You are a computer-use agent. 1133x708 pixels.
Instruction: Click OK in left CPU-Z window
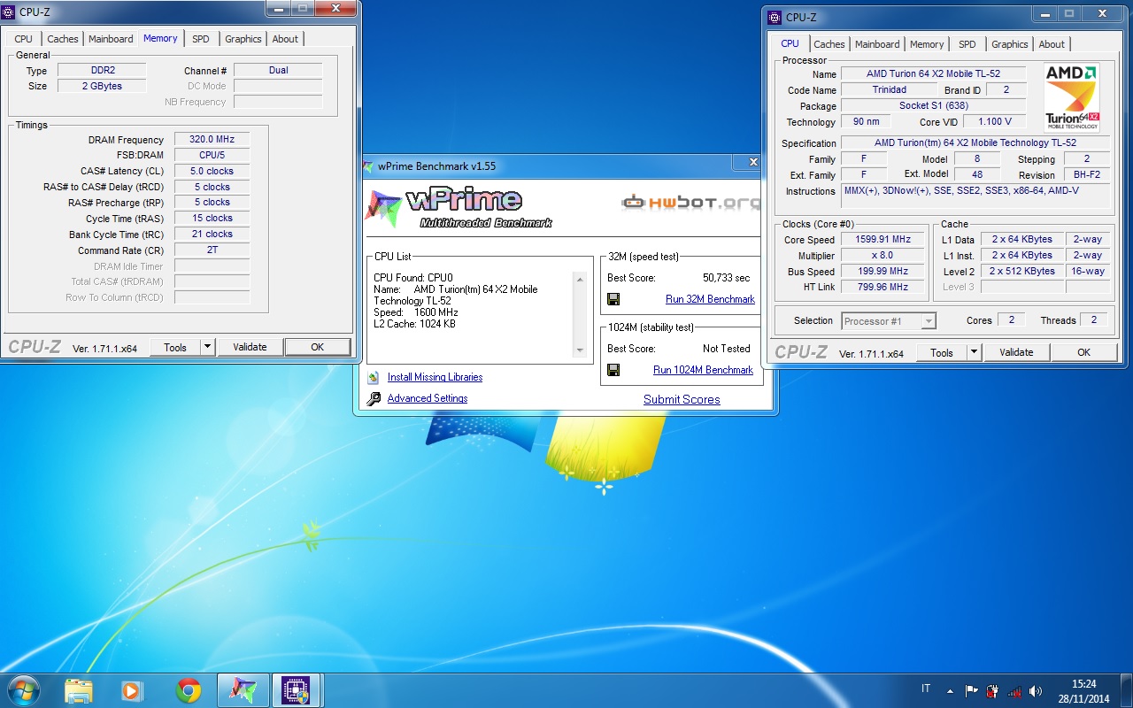[x=318, y=347]
